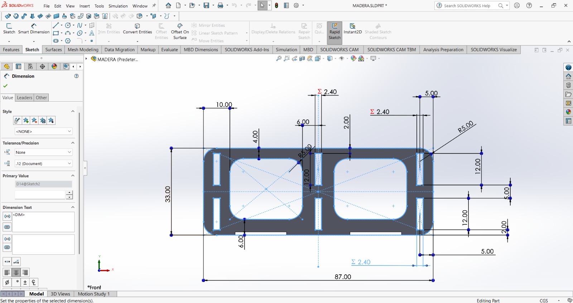573x303 pixels.
Task: Open the ConfigurationManager panel tab
Action: pos(30,67)
